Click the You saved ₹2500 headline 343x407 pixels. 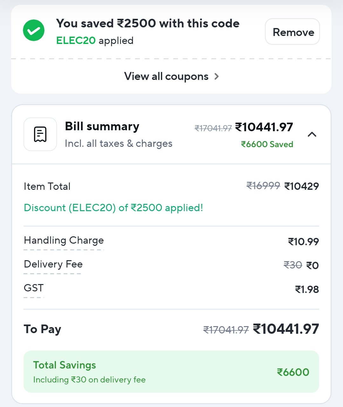coord(148,24)
